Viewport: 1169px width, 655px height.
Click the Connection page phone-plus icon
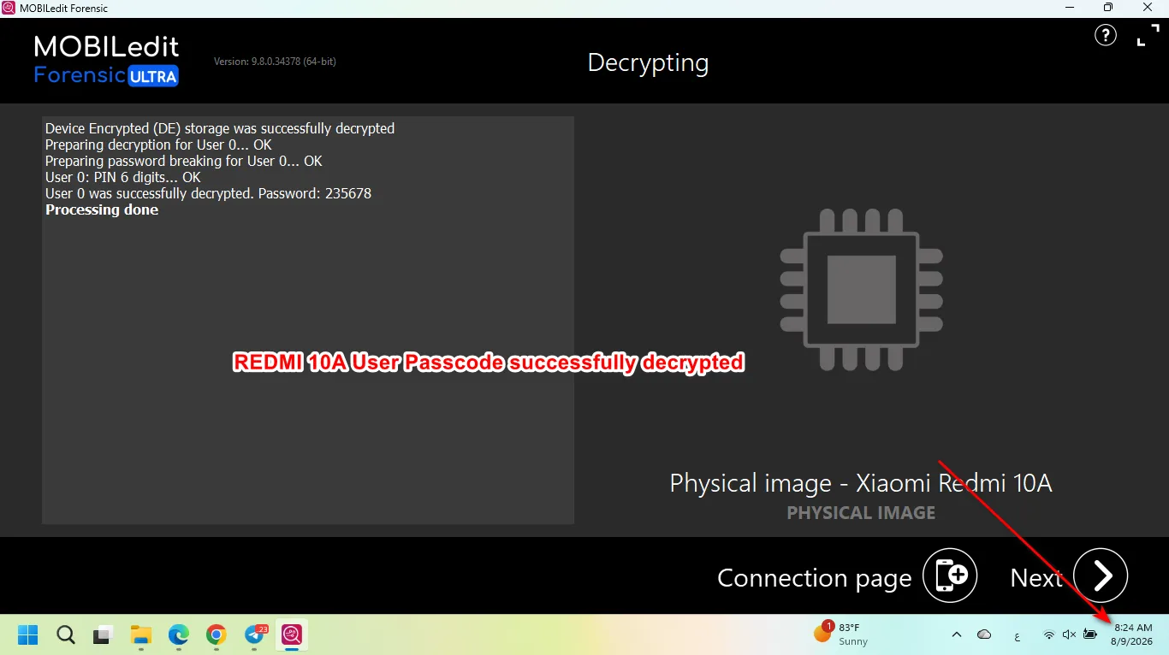tap(950, 575)
